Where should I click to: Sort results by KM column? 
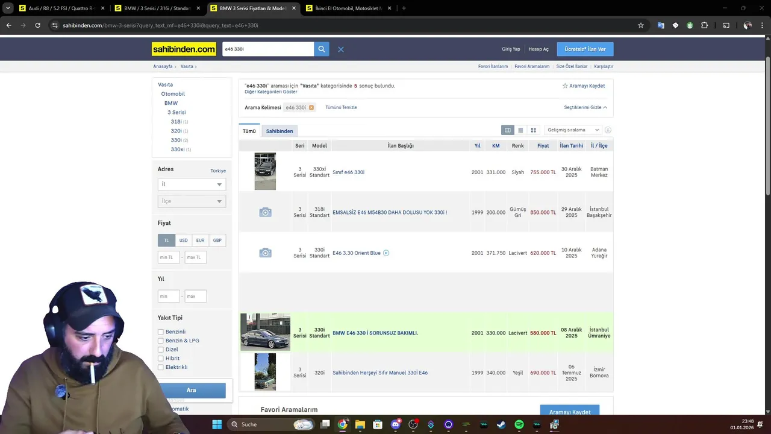click(496, 146)
